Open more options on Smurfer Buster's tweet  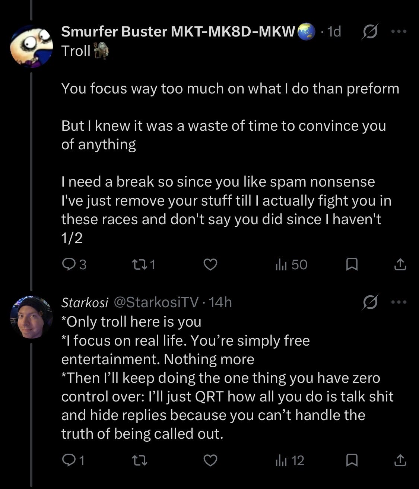(x=399, y=32)
